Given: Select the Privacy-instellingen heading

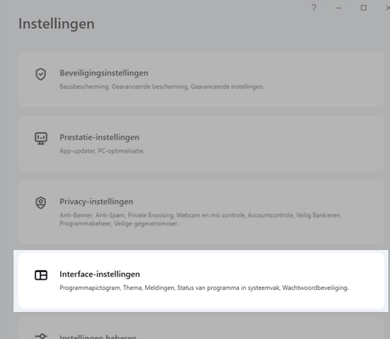Looking at the screenshot, I should click(x=96, y=202).
